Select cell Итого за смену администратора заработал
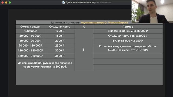Screen dimensions: 173x97 click(128, 48)
